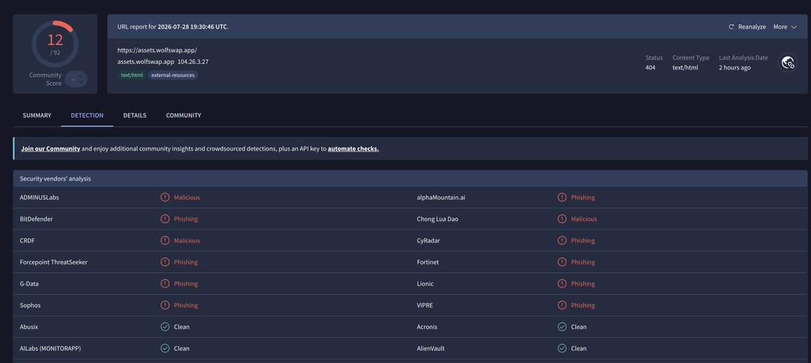
Task: Click the Reanalyze button label
Action: 752,27
